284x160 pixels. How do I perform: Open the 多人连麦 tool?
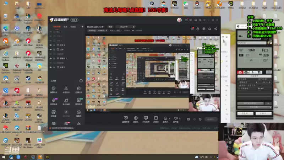[x=66, y=102]
